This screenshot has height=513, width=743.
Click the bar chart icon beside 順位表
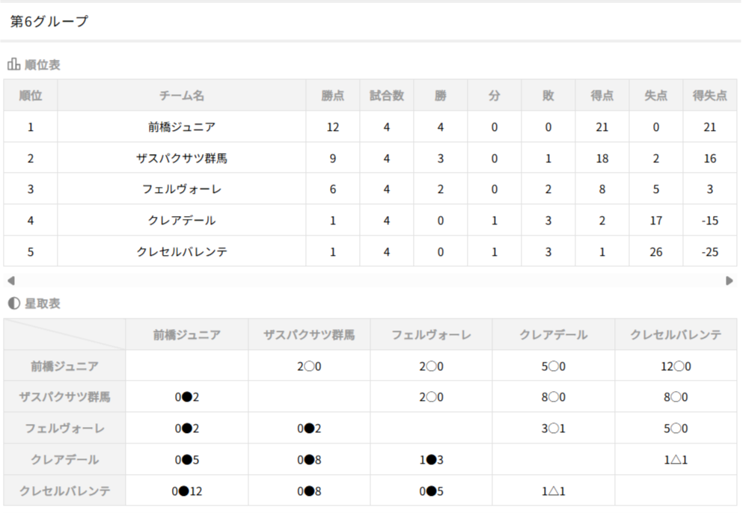(13, 65)
